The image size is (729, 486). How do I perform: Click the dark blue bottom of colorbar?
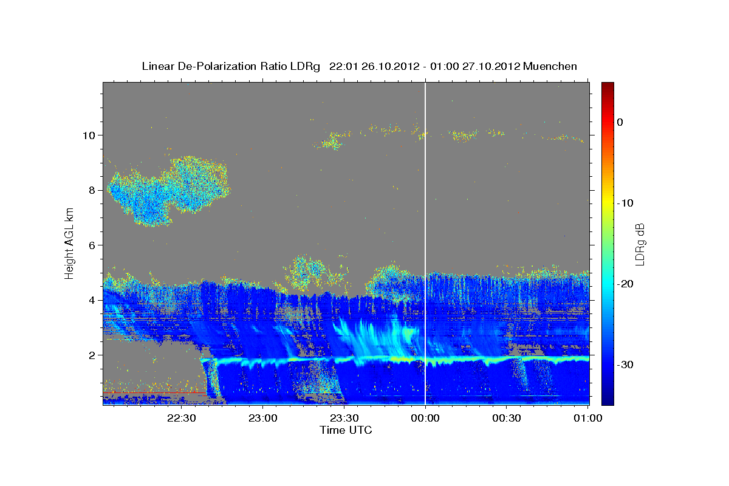(607, 400)
